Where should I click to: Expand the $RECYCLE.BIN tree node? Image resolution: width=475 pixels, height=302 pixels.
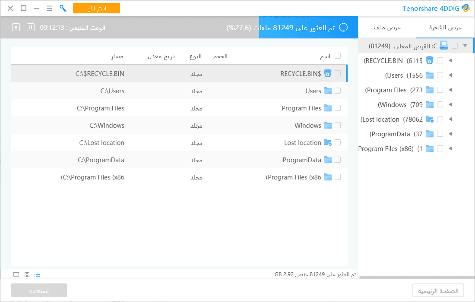450,60
